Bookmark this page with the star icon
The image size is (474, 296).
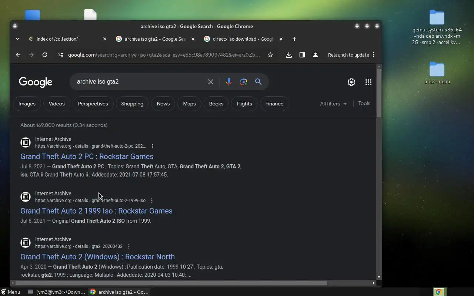[x=270, y=55]
